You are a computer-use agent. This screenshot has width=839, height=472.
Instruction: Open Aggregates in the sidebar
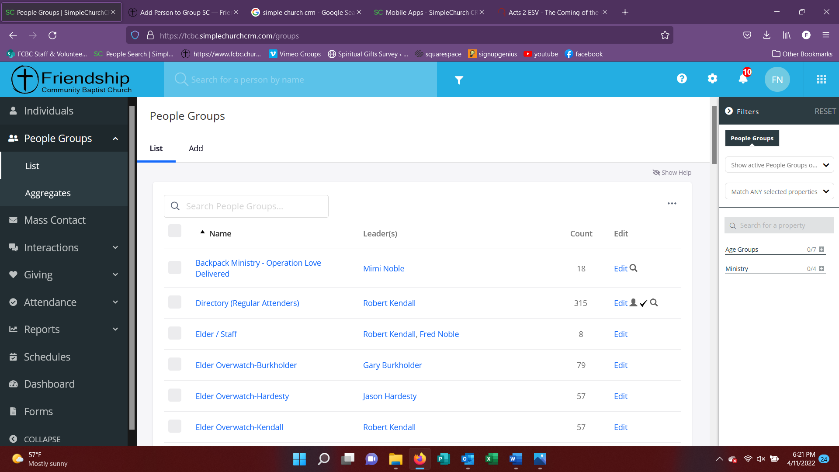48,193
